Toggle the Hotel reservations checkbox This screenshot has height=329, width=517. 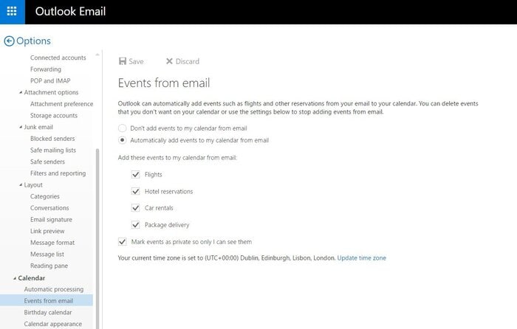(x=135, y=191)
